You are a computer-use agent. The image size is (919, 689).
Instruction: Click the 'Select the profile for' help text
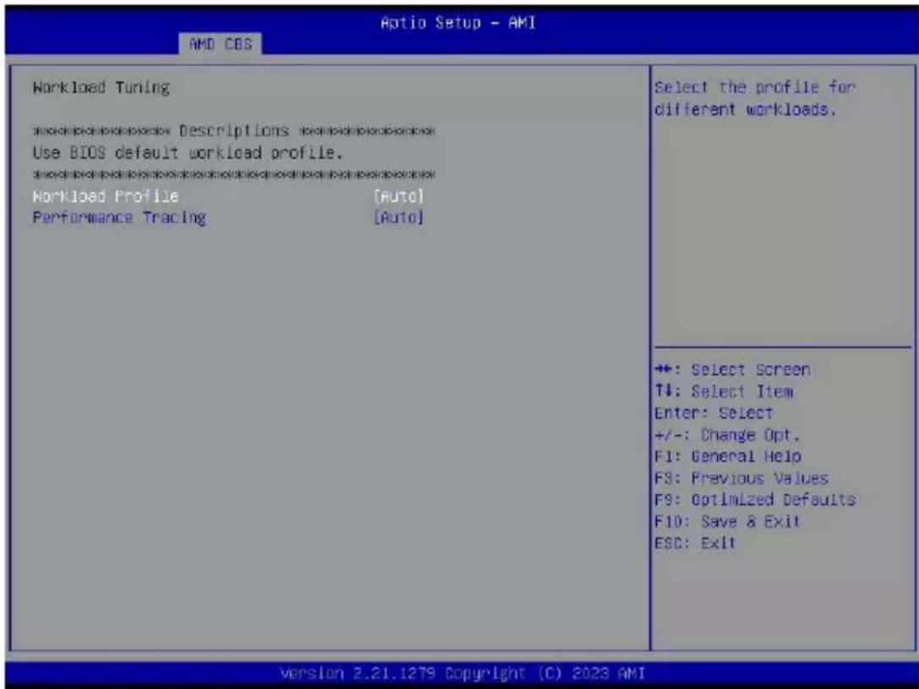point(755,87)
